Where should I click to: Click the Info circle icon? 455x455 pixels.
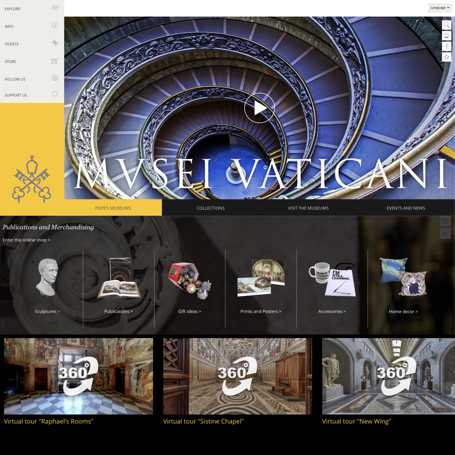55,25
